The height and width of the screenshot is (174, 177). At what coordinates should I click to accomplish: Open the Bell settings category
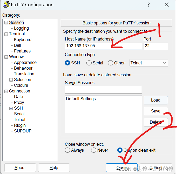point(17,45)
